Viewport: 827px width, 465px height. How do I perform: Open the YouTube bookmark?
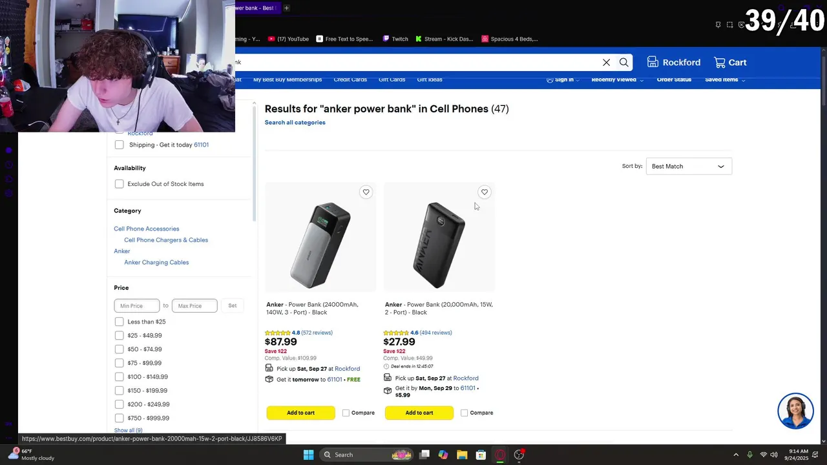(x=288, y=39)
